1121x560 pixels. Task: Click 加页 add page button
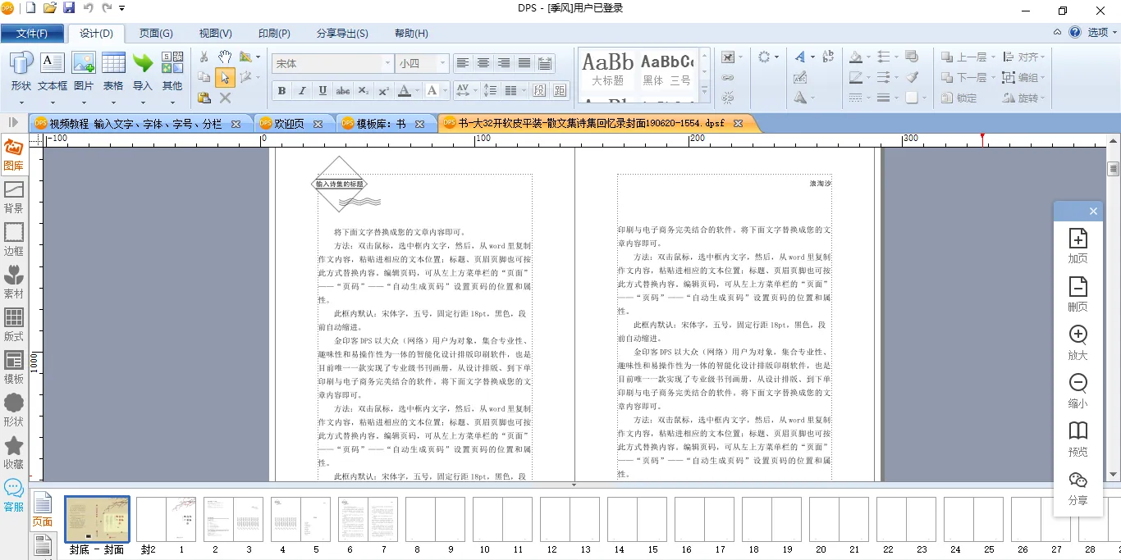pos(1078,246)
